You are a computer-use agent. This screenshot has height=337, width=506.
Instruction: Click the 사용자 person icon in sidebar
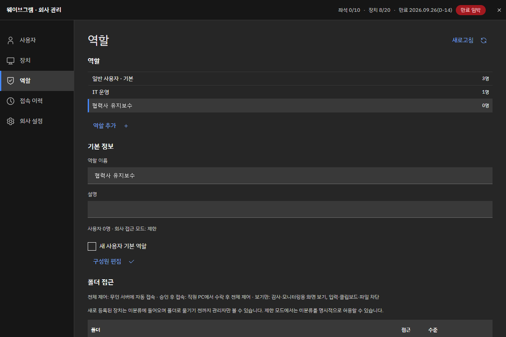[11, 40]
